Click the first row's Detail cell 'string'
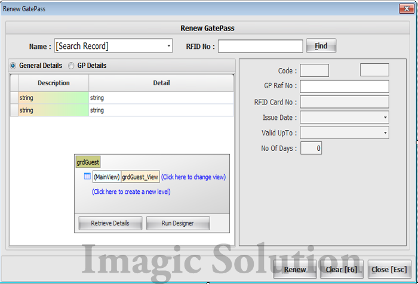 (x=161, y=98)
